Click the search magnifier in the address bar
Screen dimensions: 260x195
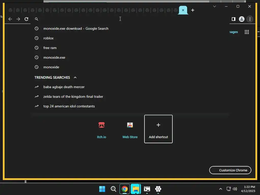point(37,19)
